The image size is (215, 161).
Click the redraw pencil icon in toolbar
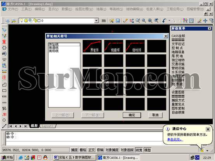click(125, 21)
